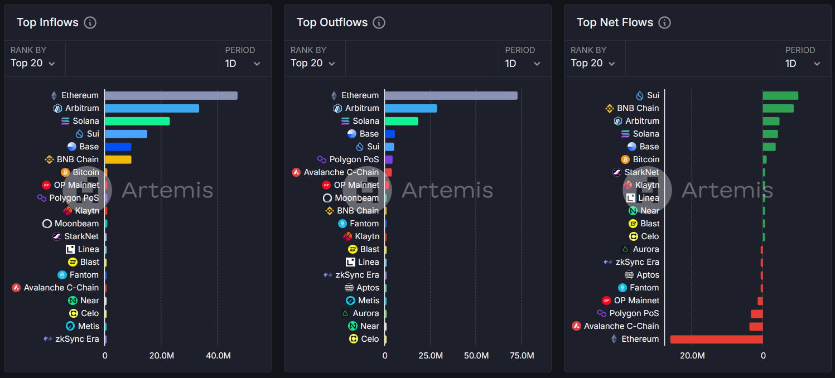Click the Solana icon in Top Inflows
This screenshot has height=378, width=835.
65,121
